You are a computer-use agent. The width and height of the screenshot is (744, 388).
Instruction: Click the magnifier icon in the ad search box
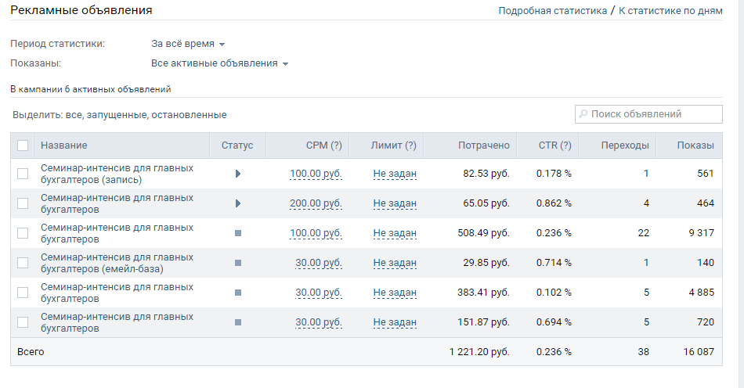pos(583,114)
